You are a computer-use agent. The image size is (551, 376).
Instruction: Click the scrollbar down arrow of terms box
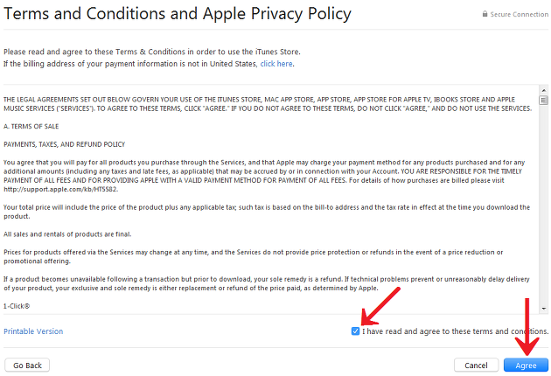544,309
